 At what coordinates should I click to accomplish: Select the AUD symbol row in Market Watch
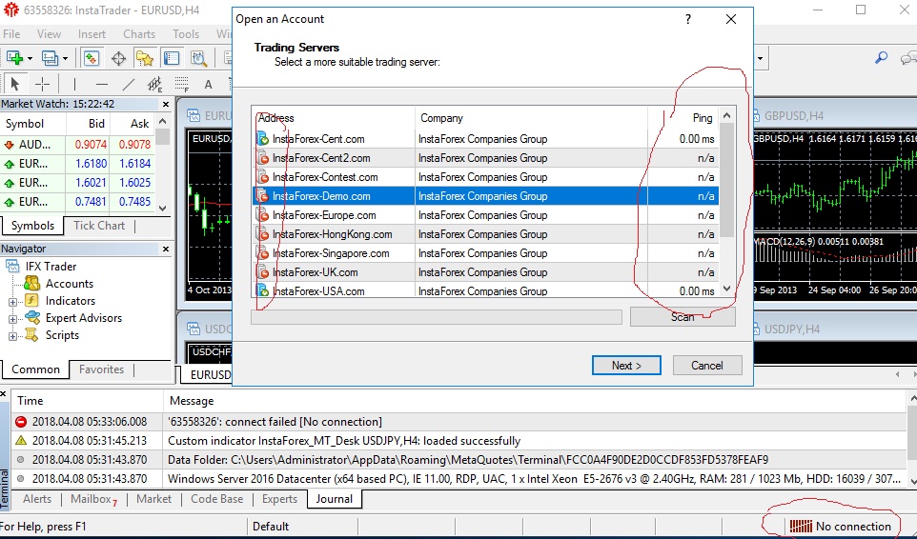[x=77, y=144]
